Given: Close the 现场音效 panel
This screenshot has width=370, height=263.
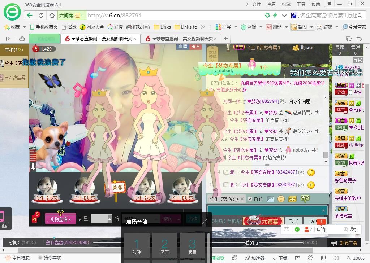Looking at the screenshot, I should [x=205, y=222].
